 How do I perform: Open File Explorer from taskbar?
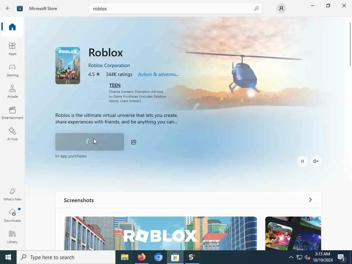point(124,257)
